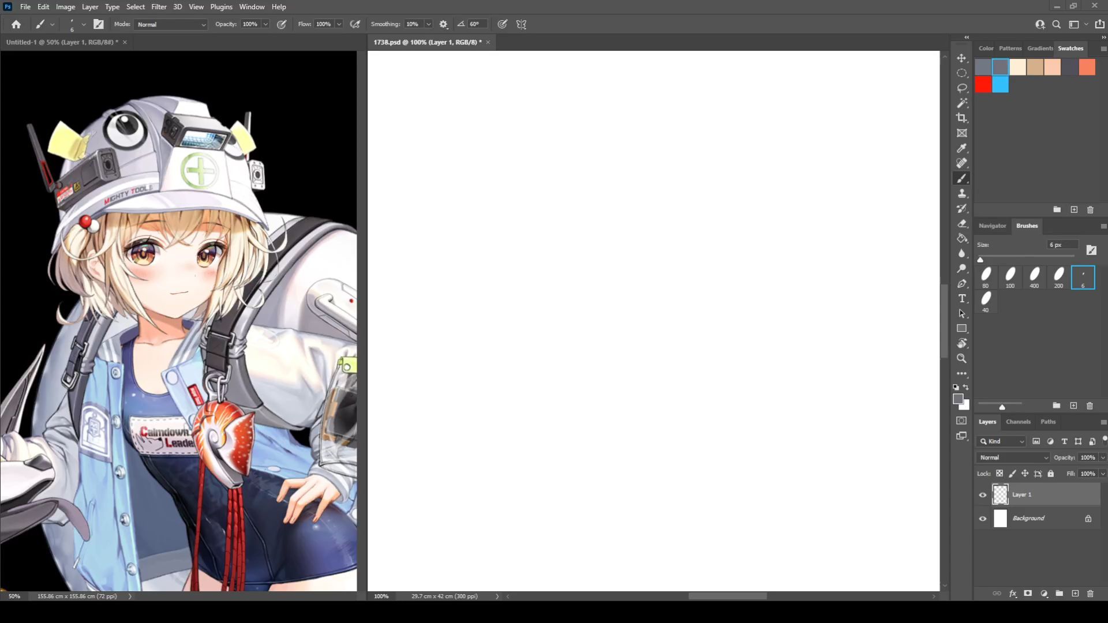The image size is (1108, 623).
Task: Select the Eyedropper tool
Action: [x=961, y=148]
